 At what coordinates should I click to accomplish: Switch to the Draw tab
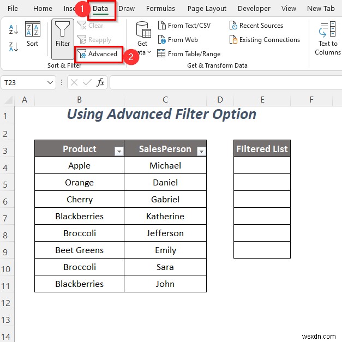[127, 9]
